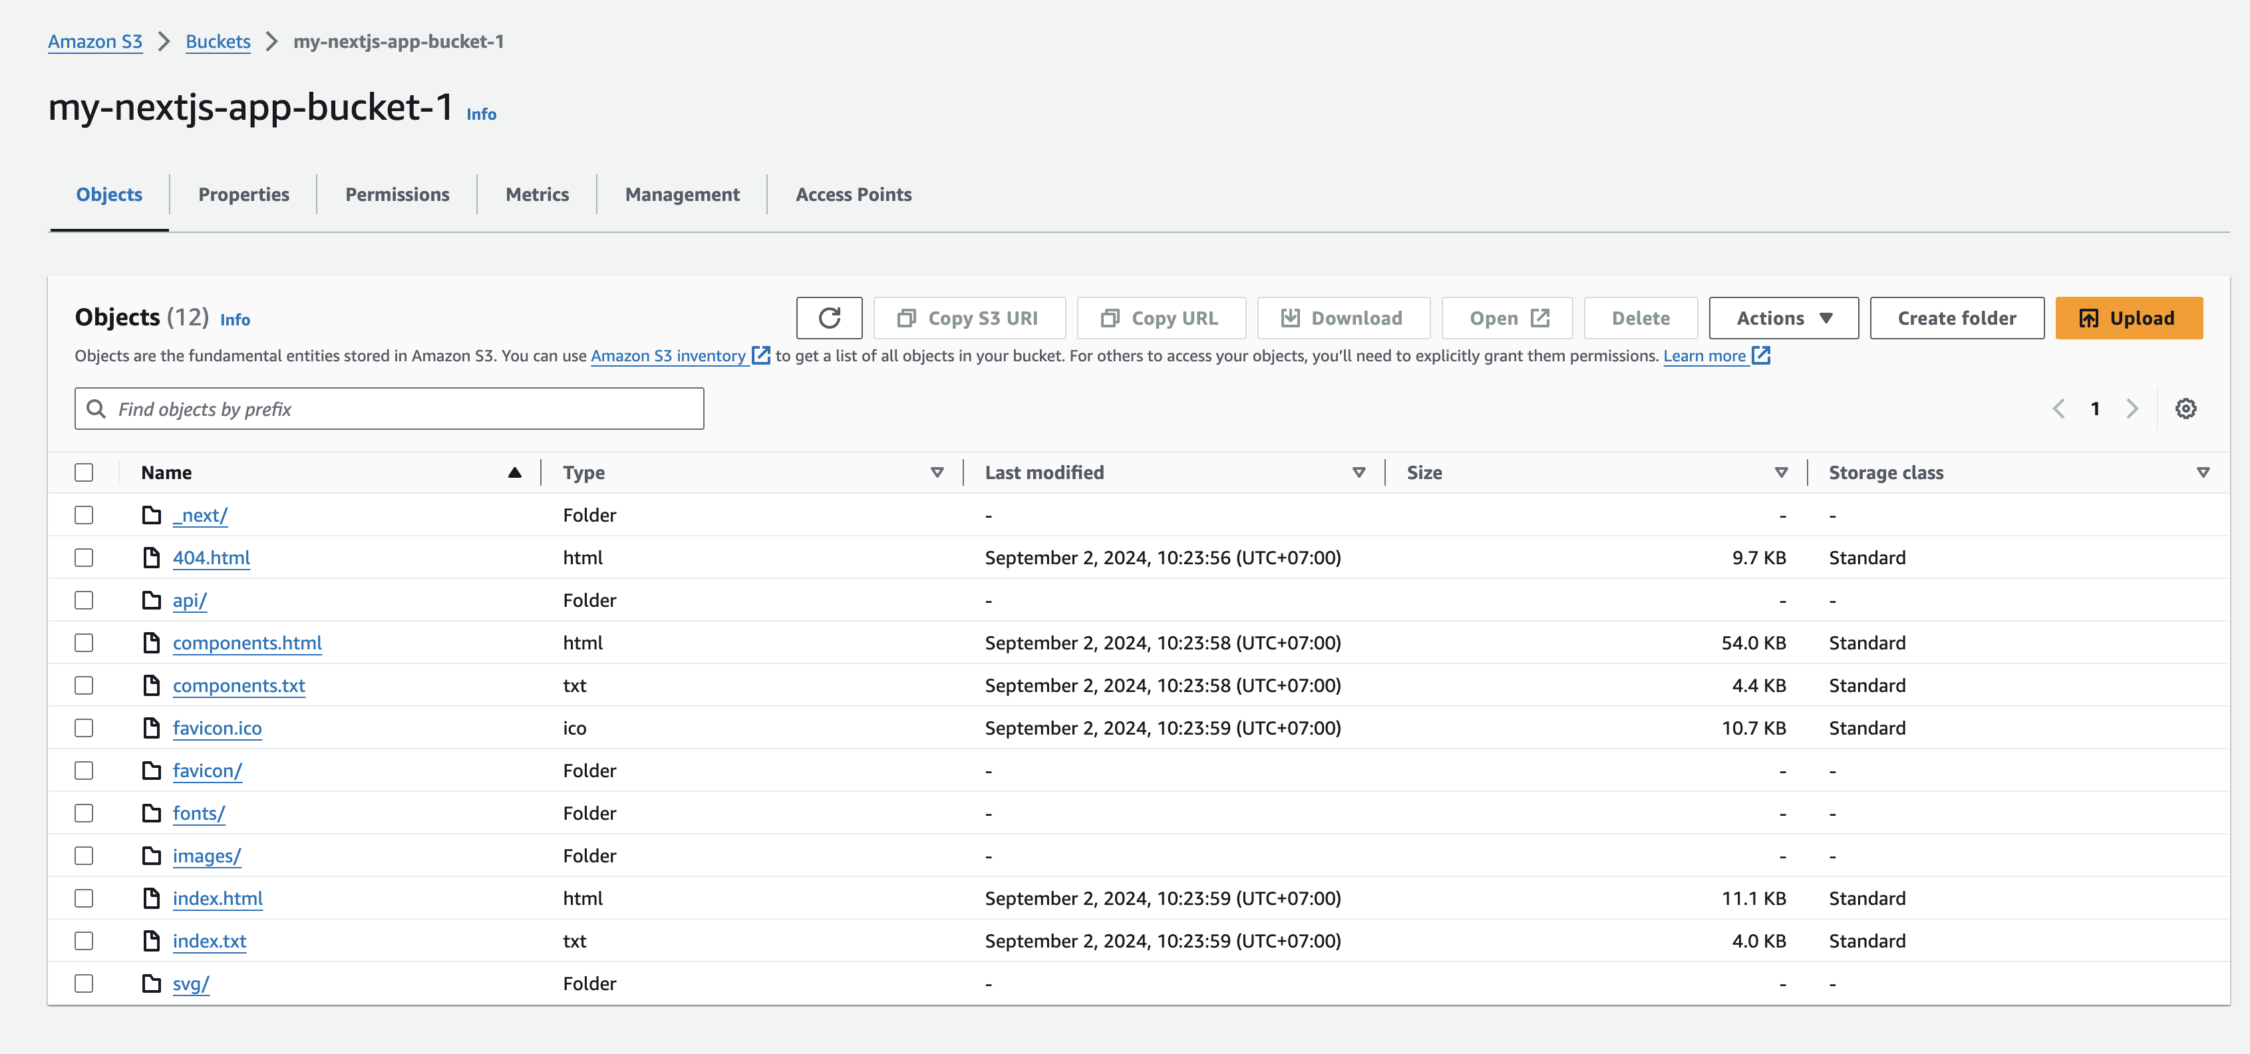Click the index.html file icon

152,898
